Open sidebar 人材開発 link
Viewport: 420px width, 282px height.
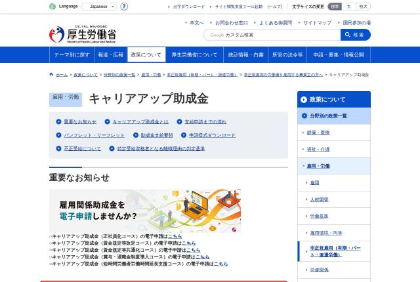coord(319,199)
